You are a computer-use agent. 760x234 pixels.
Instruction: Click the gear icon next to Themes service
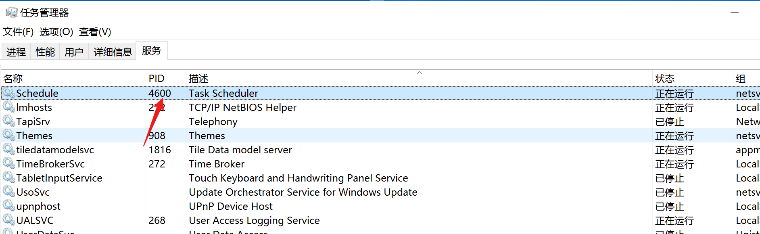pos(9,136)
